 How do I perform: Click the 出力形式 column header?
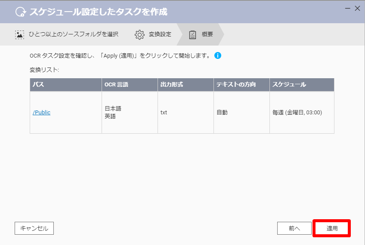point(186,85)
